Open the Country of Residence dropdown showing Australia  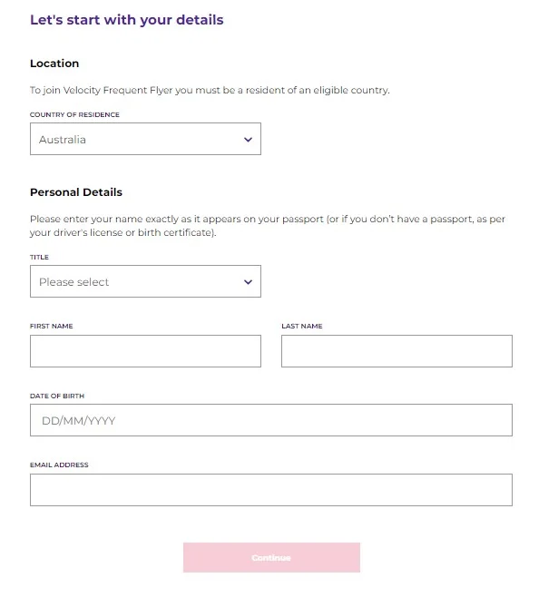[x=136, y=140]
